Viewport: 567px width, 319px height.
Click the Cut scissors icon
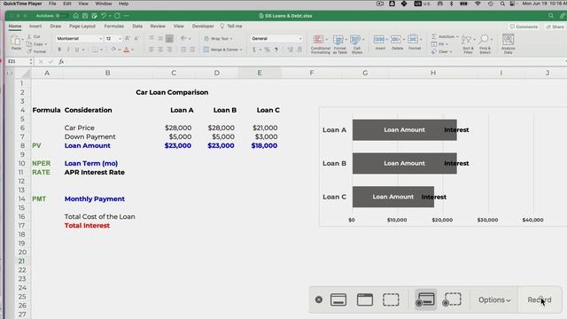[x=29, y=37]
